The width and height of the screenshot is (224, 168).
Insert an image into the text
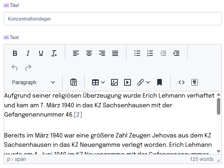[x=114, y=82]
